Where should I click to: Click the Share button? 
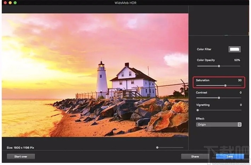pyautogui.click(x=195, y=157)
